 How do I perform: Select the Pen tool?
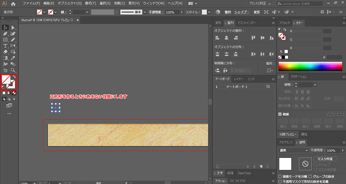[x=5, y=33]
